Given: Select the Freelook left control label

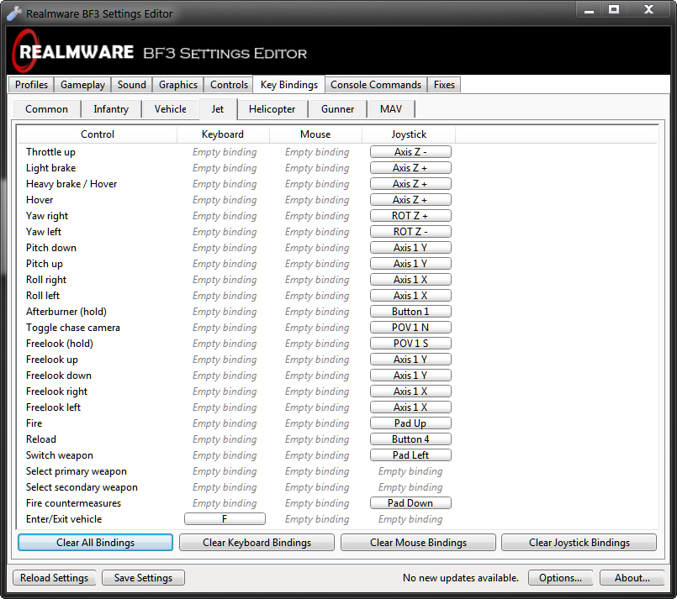Looking at the screenshot, I should (x=53, y=407).
